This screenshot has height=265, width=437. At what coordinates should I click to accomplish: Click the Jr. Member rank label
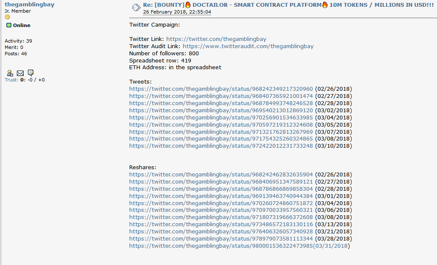[x=18, y=11]
